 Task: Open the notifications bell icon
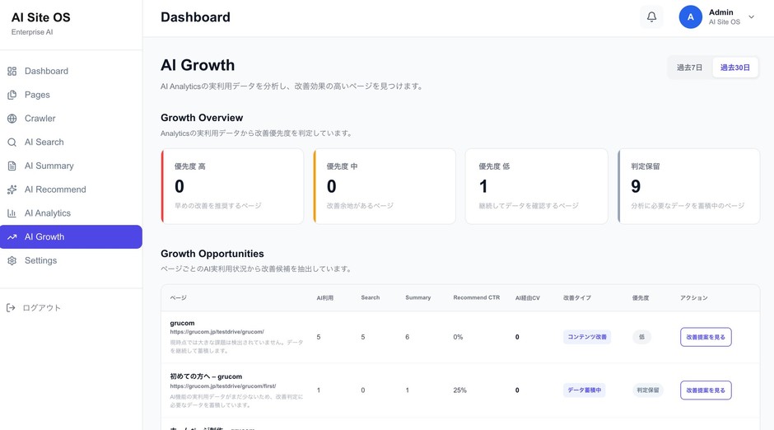pos(651,16)
